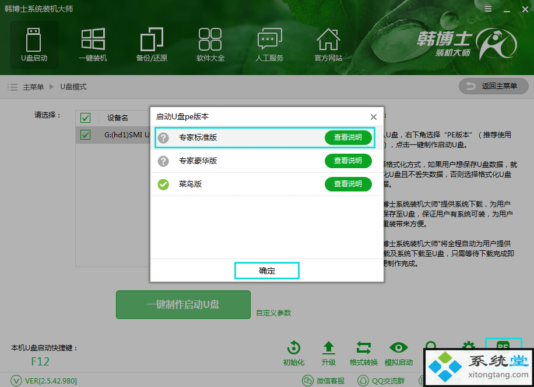Open 人工服务 section

269,45
